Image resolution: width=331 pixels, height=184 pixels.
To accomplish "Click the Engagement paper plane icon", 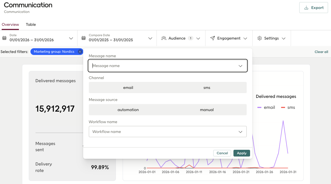I will (x=213, y=38).
